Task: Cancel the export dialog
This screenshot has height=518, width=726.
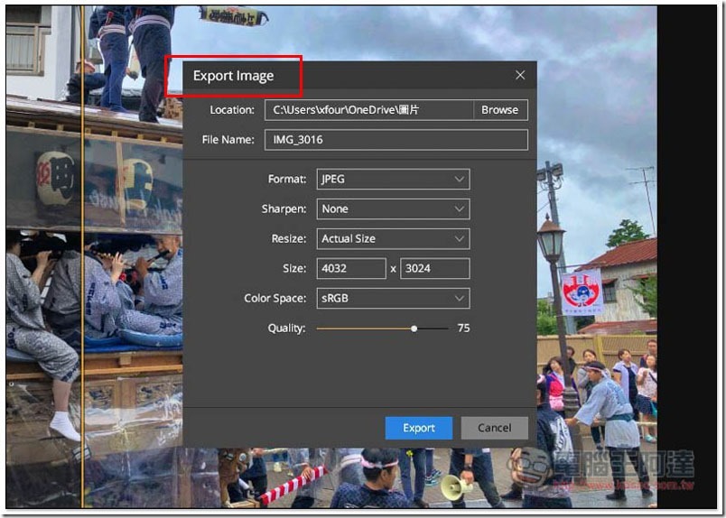Action: [x=495, y=428]
